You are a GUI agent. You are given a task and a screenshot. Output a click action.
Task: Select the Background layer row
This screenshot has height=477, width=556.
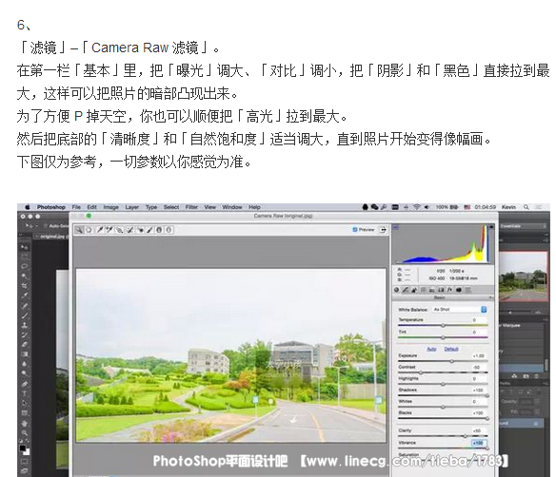point(522,423)
